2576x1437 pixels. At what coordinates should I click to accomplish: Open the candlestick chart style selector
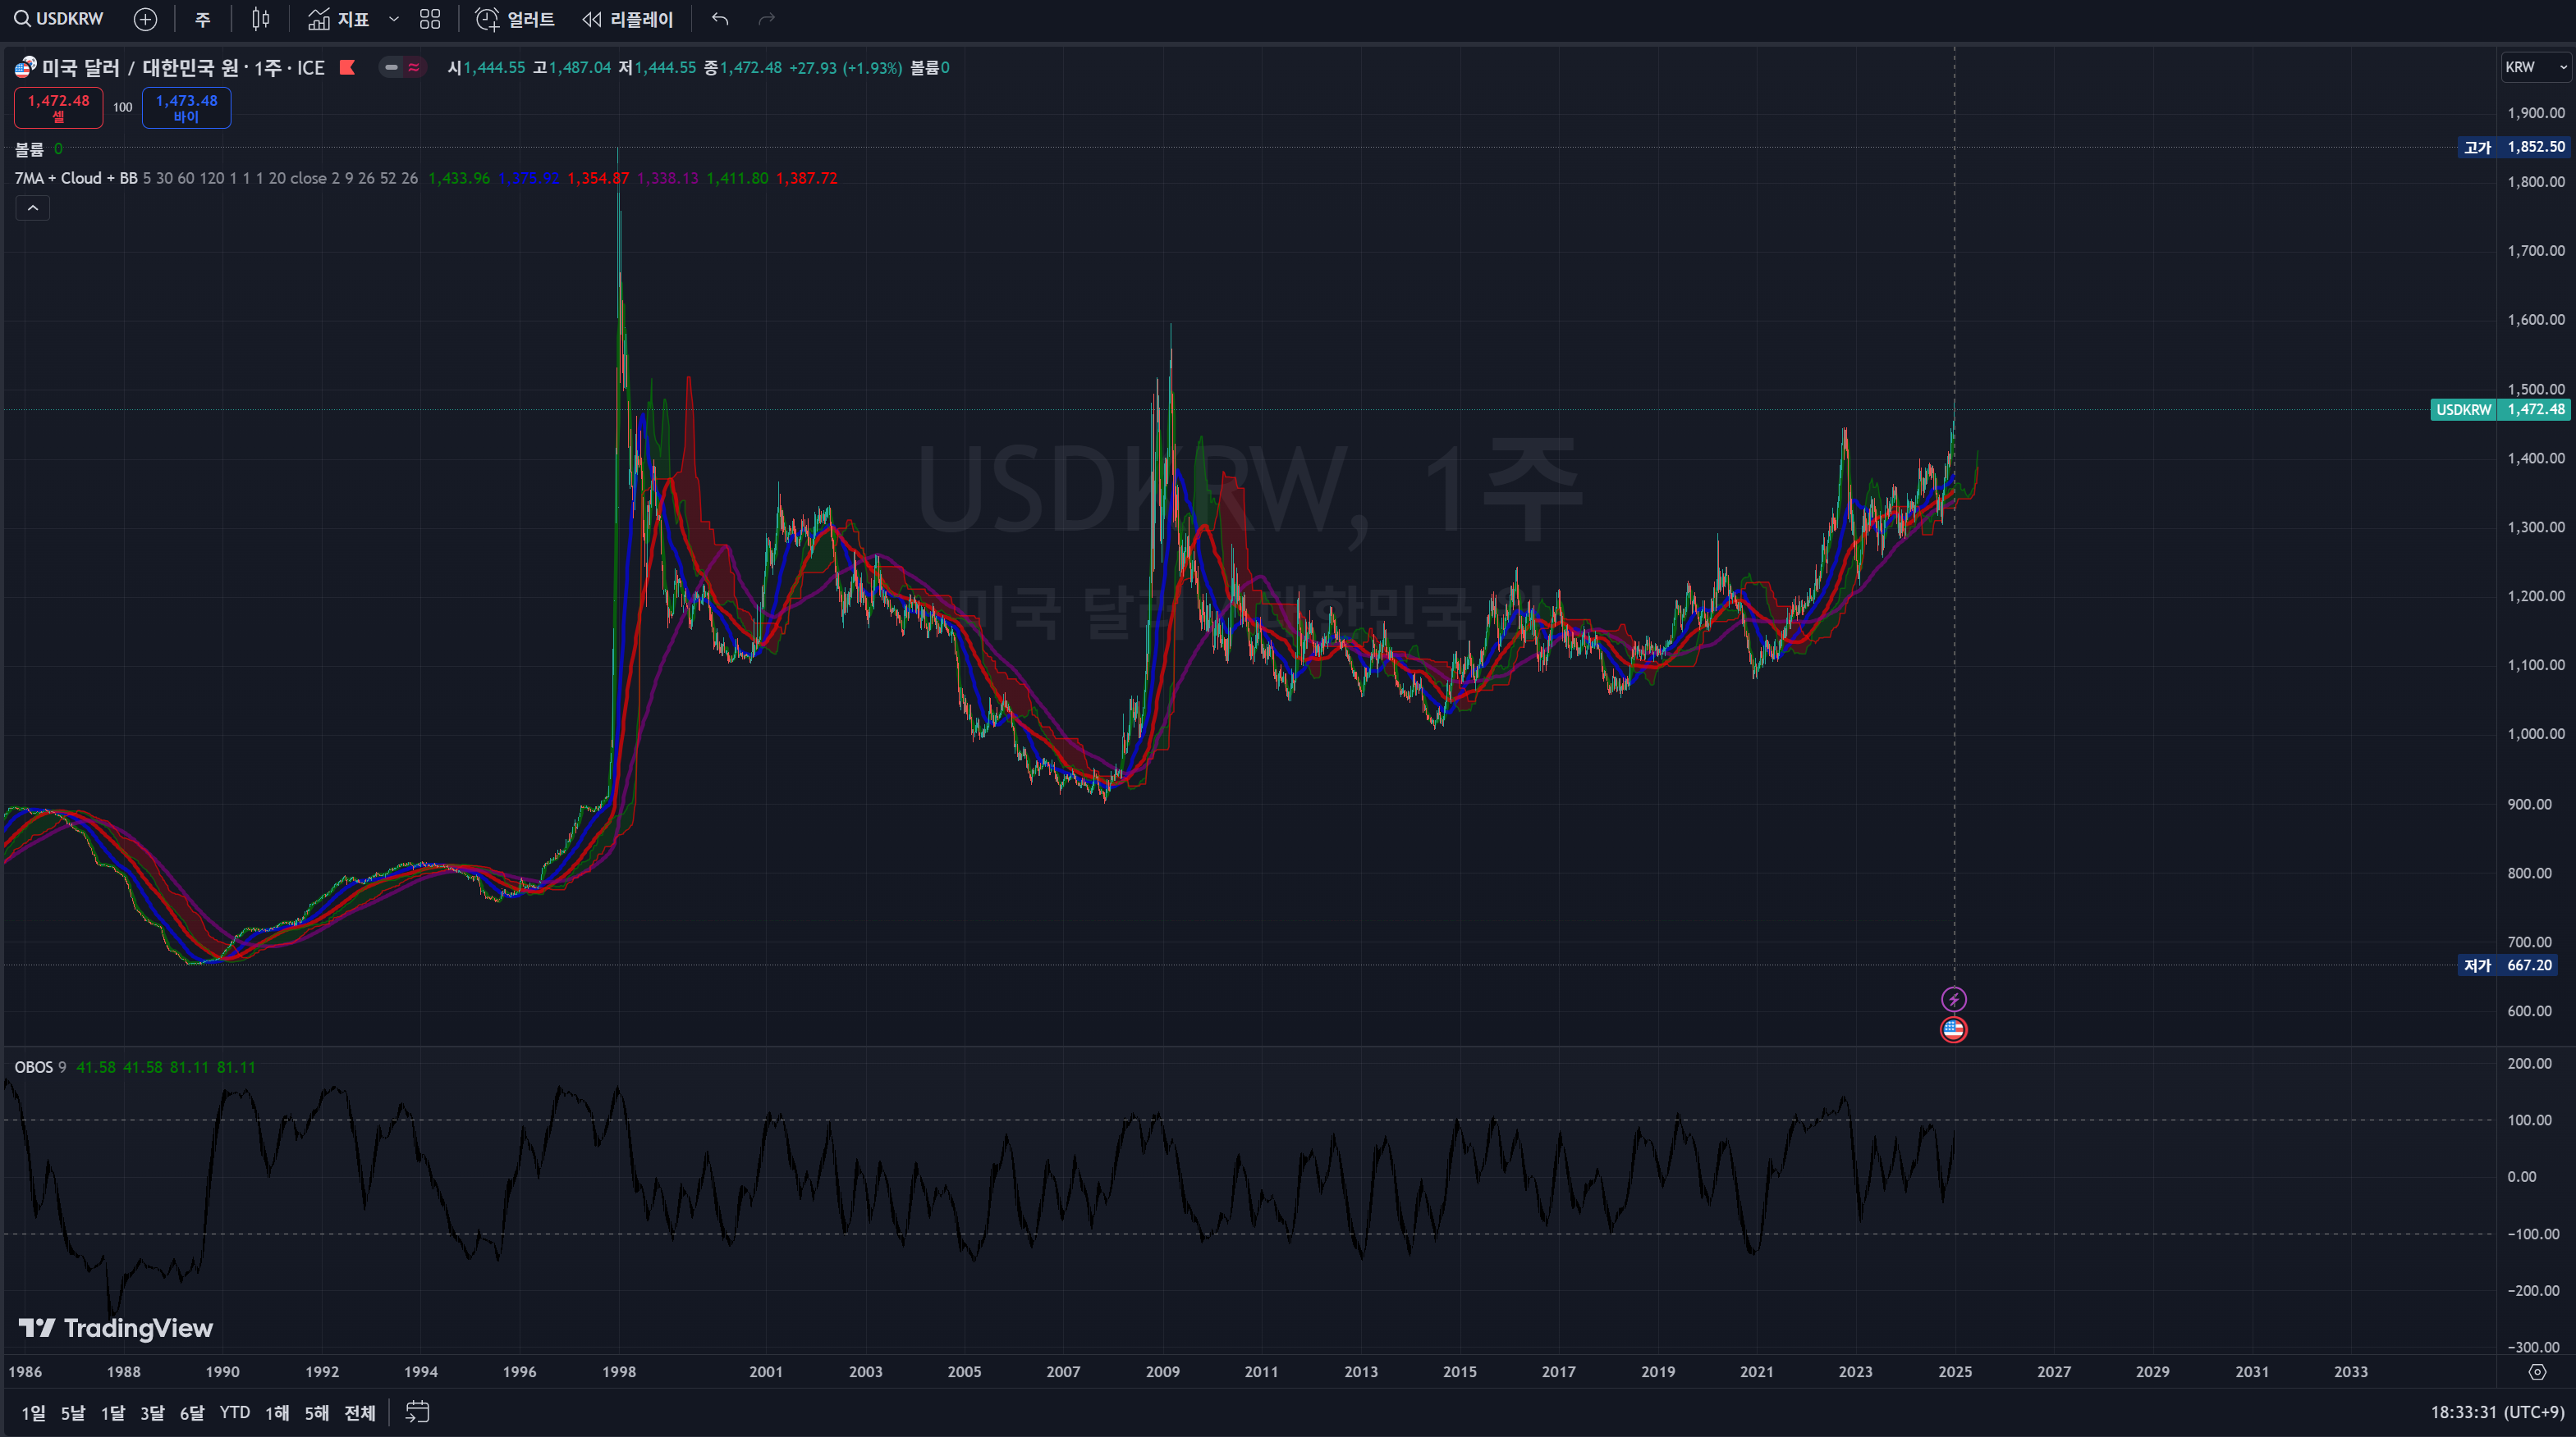[x=260, y=19]
